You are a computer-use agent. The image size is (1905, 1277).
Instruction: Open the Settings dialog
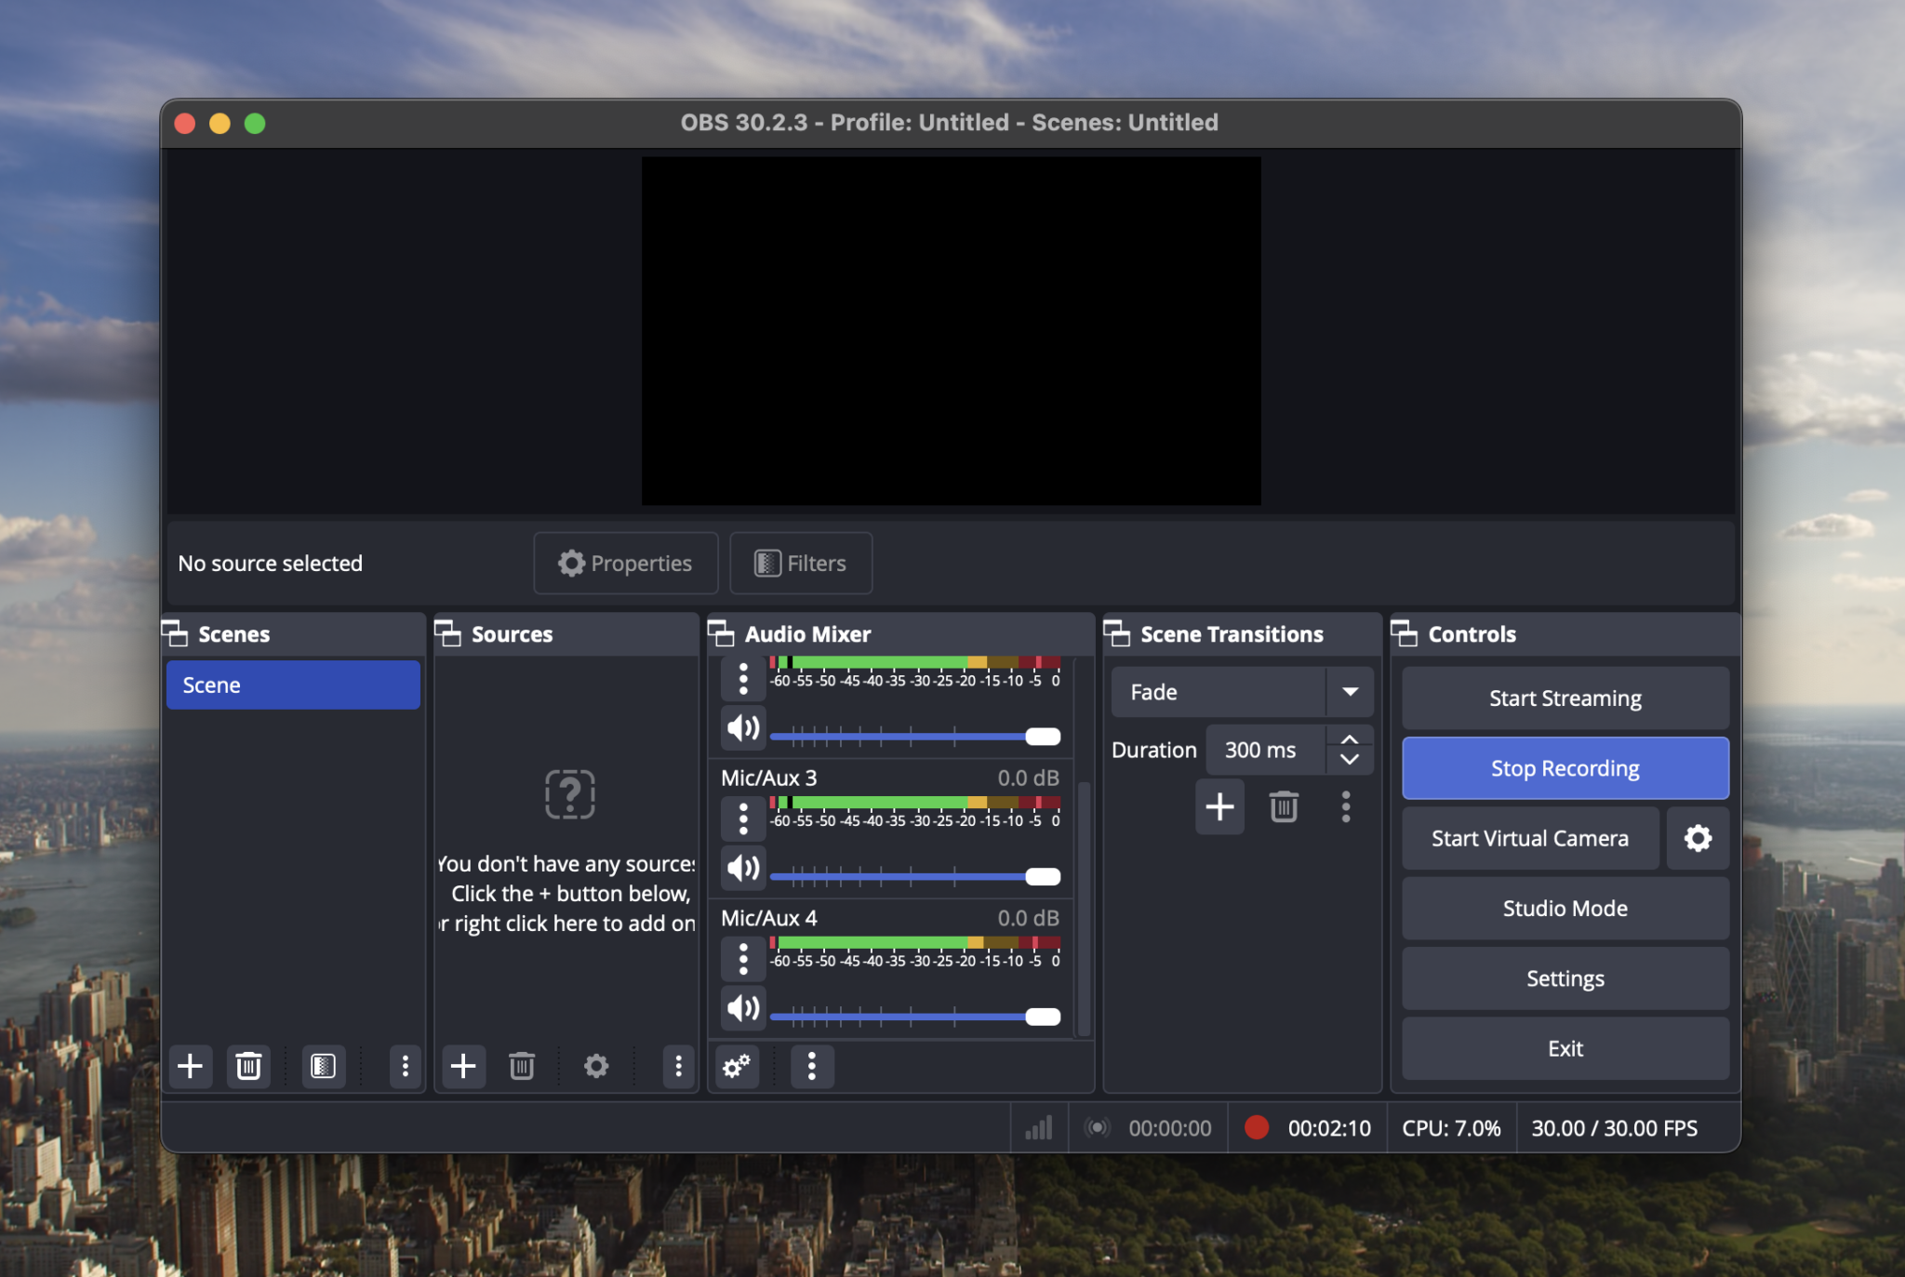[x=1565, y=978]
